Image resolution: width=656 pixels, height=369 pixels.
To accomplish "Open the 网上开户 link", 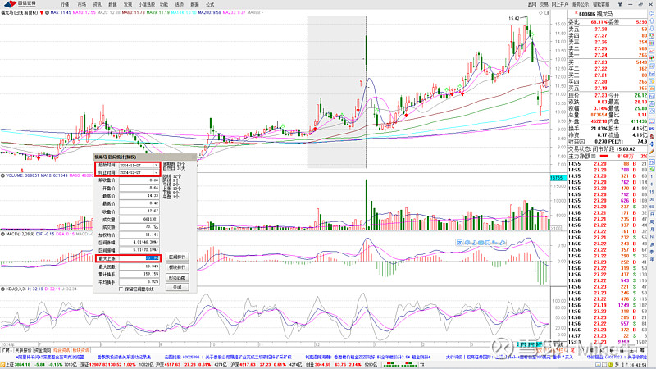I will 560,4.
